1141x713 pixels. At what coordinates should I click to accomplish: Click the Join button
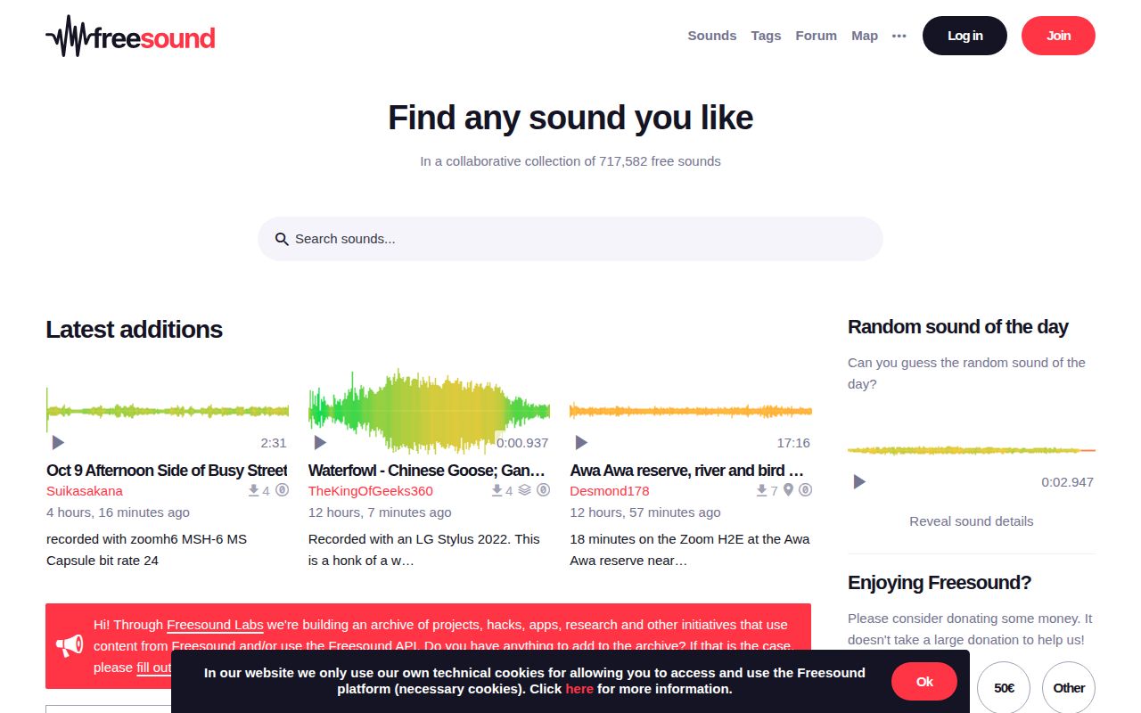1058,36
